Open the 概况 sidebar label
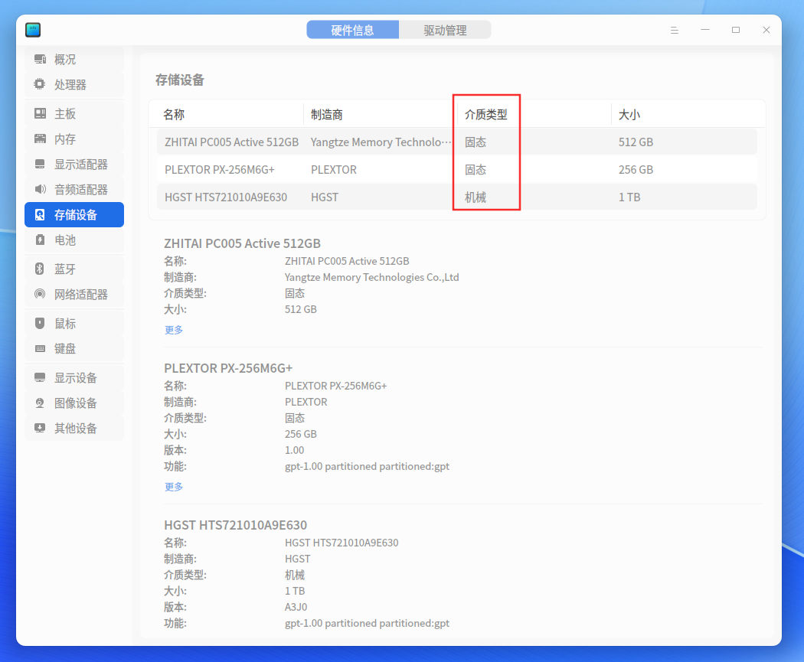 tap(65, 60)
